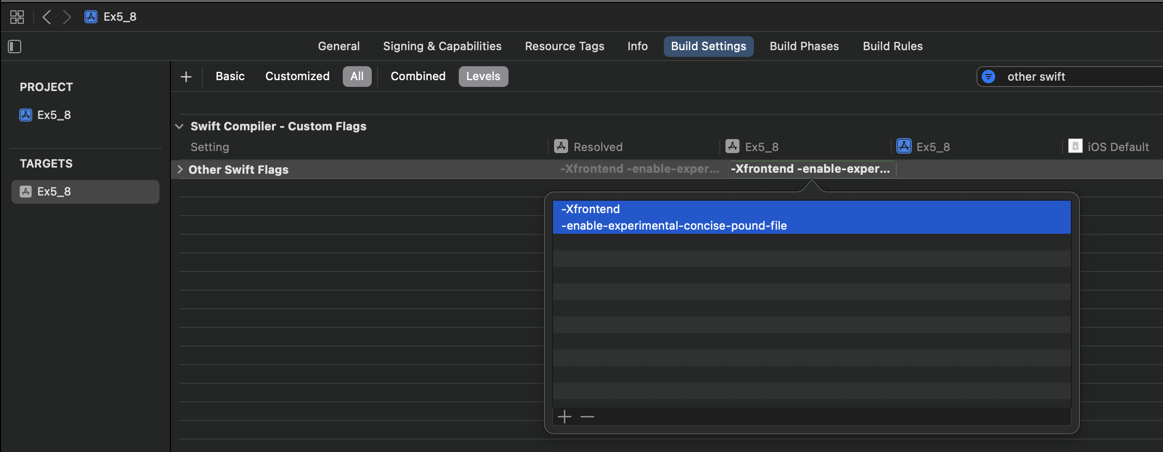The image size is (1163, 452).
Task: Open the related items grid menu
Action: point(17,17)
